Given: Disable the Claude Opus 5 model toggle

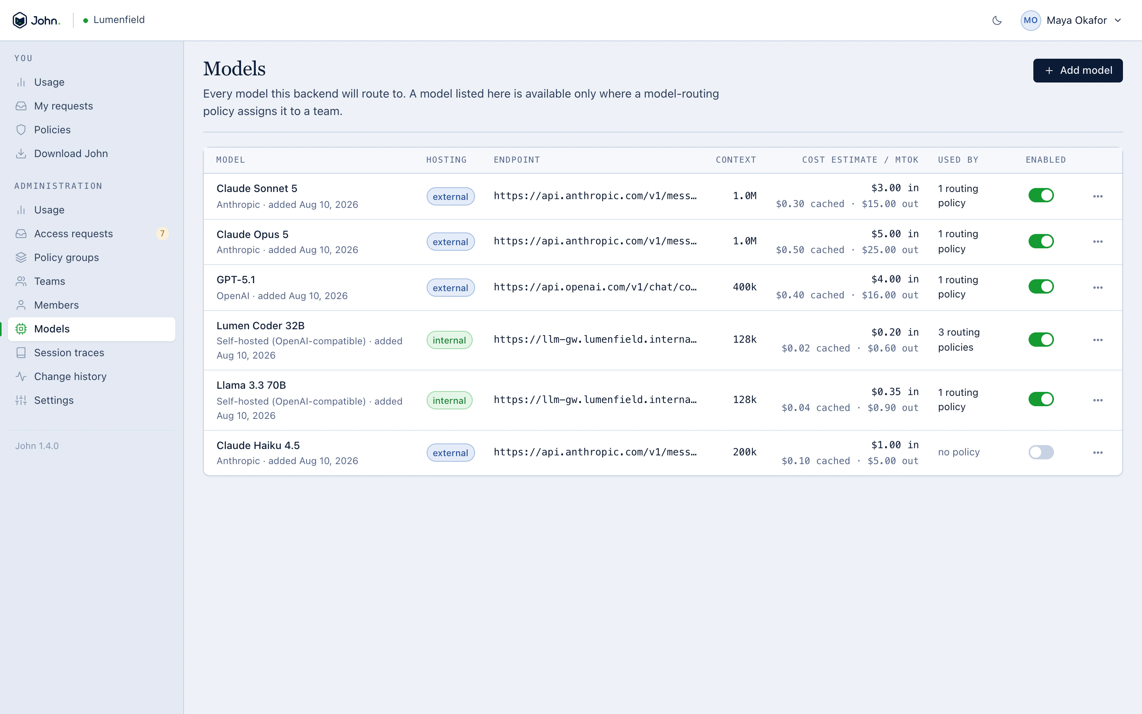Looking at the screenshot, I should pyautogui.click(x=1041, y=241).
